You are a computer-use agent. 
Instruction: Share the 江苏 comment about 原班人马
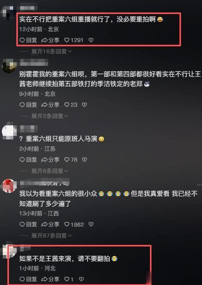pyautogui.click(x=50, y=160)
